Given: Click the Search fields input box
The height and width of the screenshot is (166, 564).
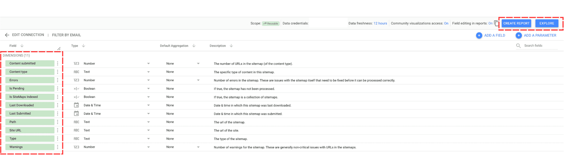Looking at the screenshot, I should pos(540,46).
